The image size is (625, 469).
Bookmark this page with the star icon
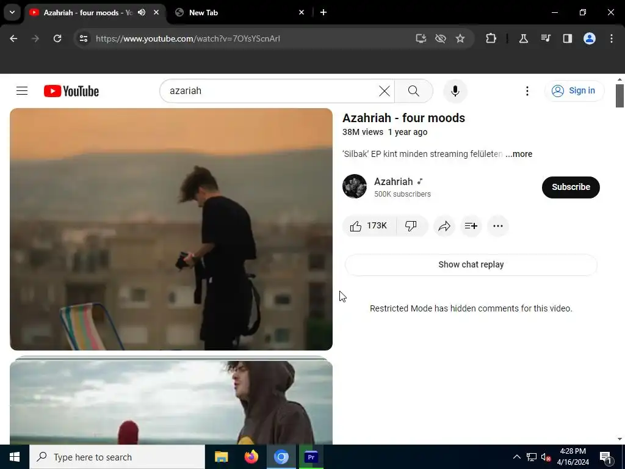(460, 38)
